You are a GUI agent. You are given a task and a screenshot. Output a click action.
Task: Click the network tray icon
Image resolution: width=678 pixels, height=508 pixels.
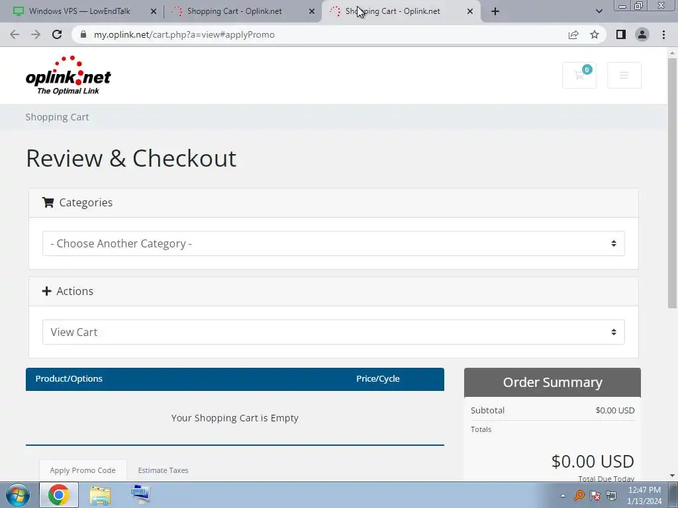(611, 495)
